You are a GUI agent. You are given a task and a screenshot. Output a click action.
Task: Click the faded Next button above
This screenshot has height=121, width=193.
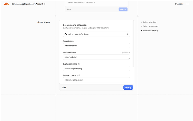(x=123, y=9)
